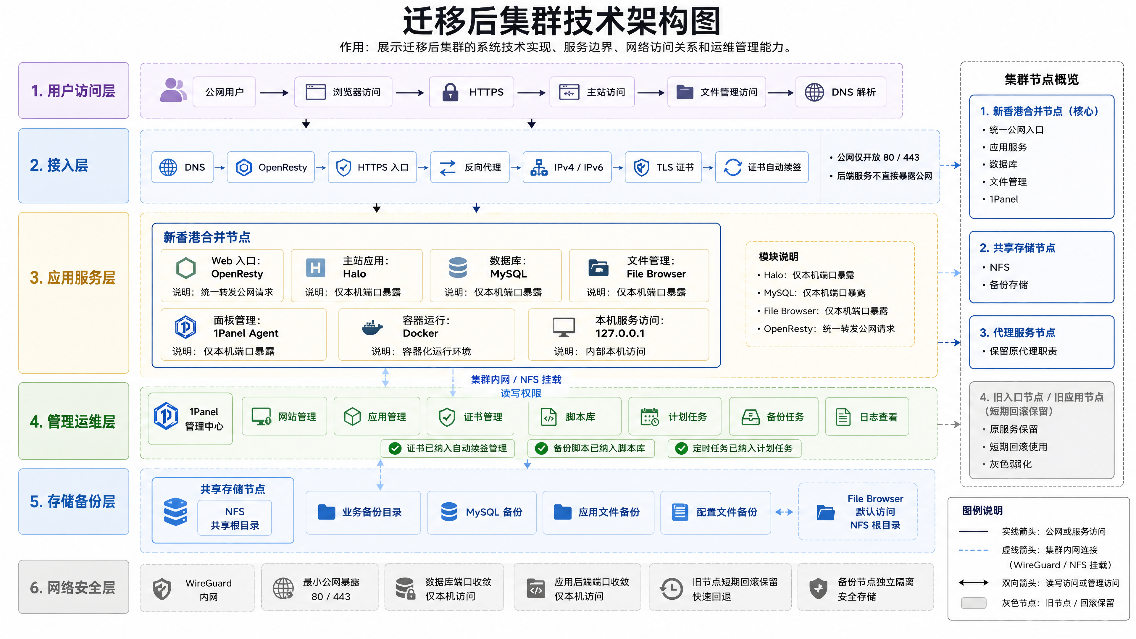Select the 3. 应用服务层 layer label

coord(74,293)
